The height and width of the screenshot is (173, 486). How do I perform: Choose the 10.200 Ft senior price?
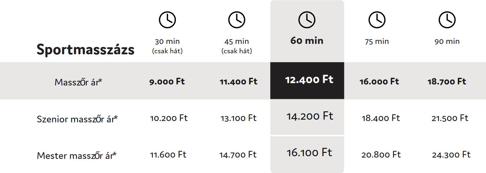[168, 118]
